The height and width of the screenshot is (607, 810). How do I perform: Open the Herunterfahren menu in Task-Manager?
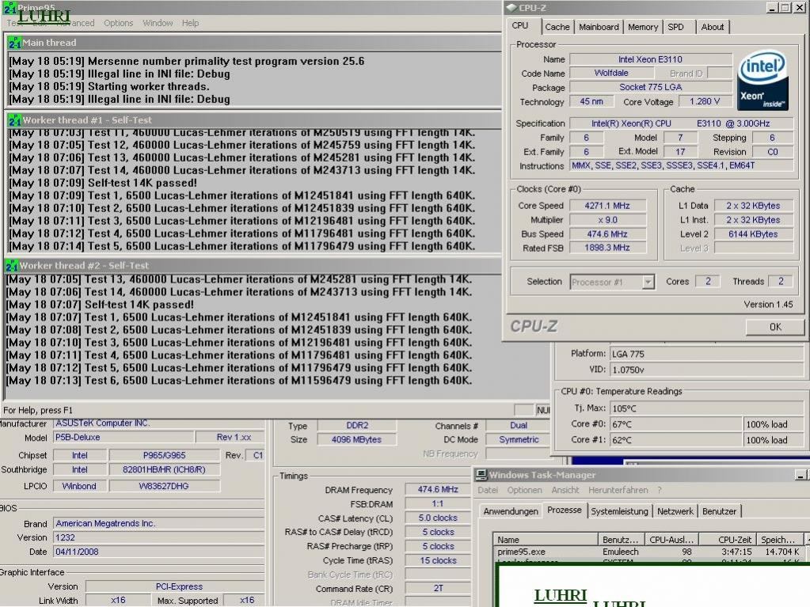(618, 490)
